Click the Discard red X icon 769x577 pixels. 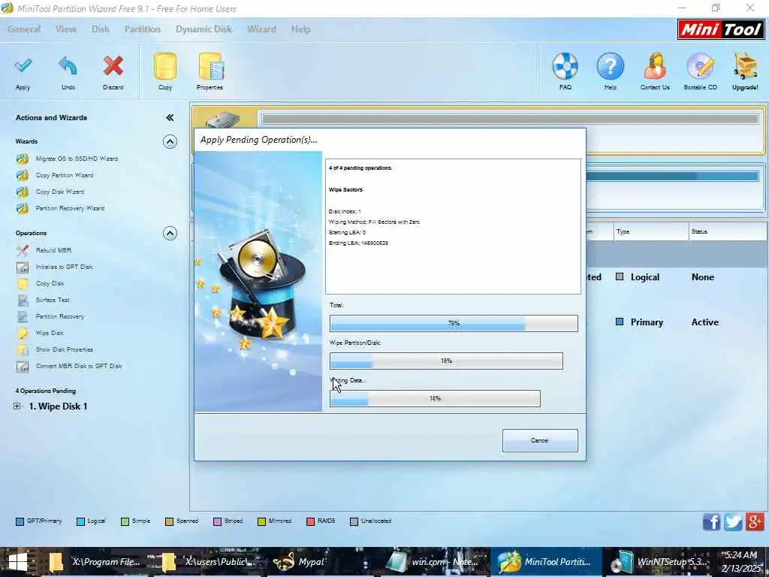(113, 66)
